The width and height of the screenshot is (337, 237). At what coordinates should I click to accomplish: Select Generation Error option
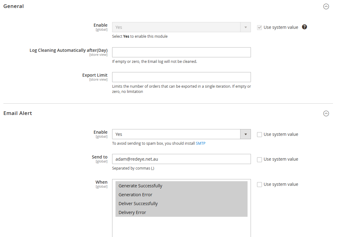(x=135, y=195)
